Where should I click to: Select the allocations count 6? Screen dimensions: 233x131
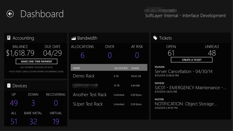pyautogui.click(x=83, y=55)
